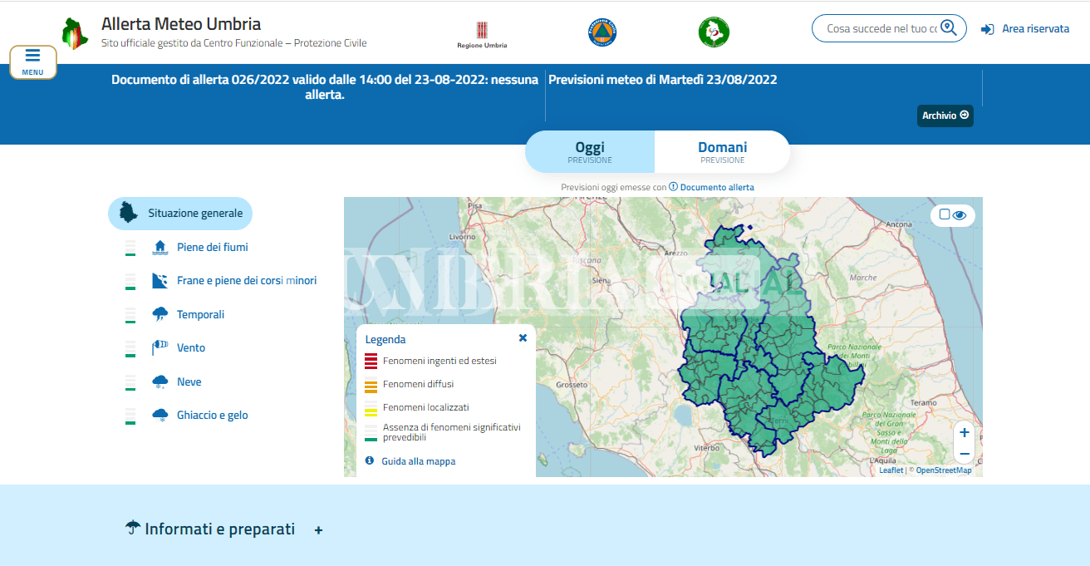This screenshot has width=1090, height=566.
Task: Click the landslides (Frane) icon
Action: tap(160, 281)
